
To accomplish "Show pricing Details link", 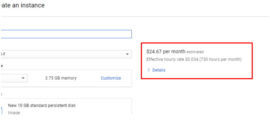I will click(x=159, y=70).
